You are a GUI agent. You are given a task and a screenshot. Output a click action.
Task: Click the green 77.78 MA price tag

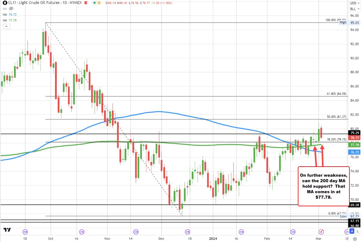tap(355, 145)
